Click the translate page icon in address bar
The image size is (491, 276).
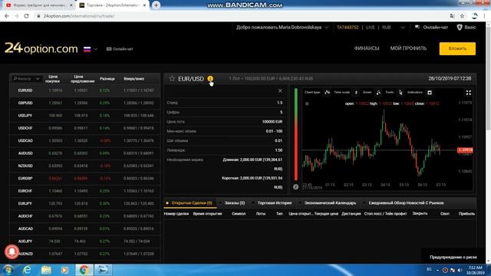452,16
